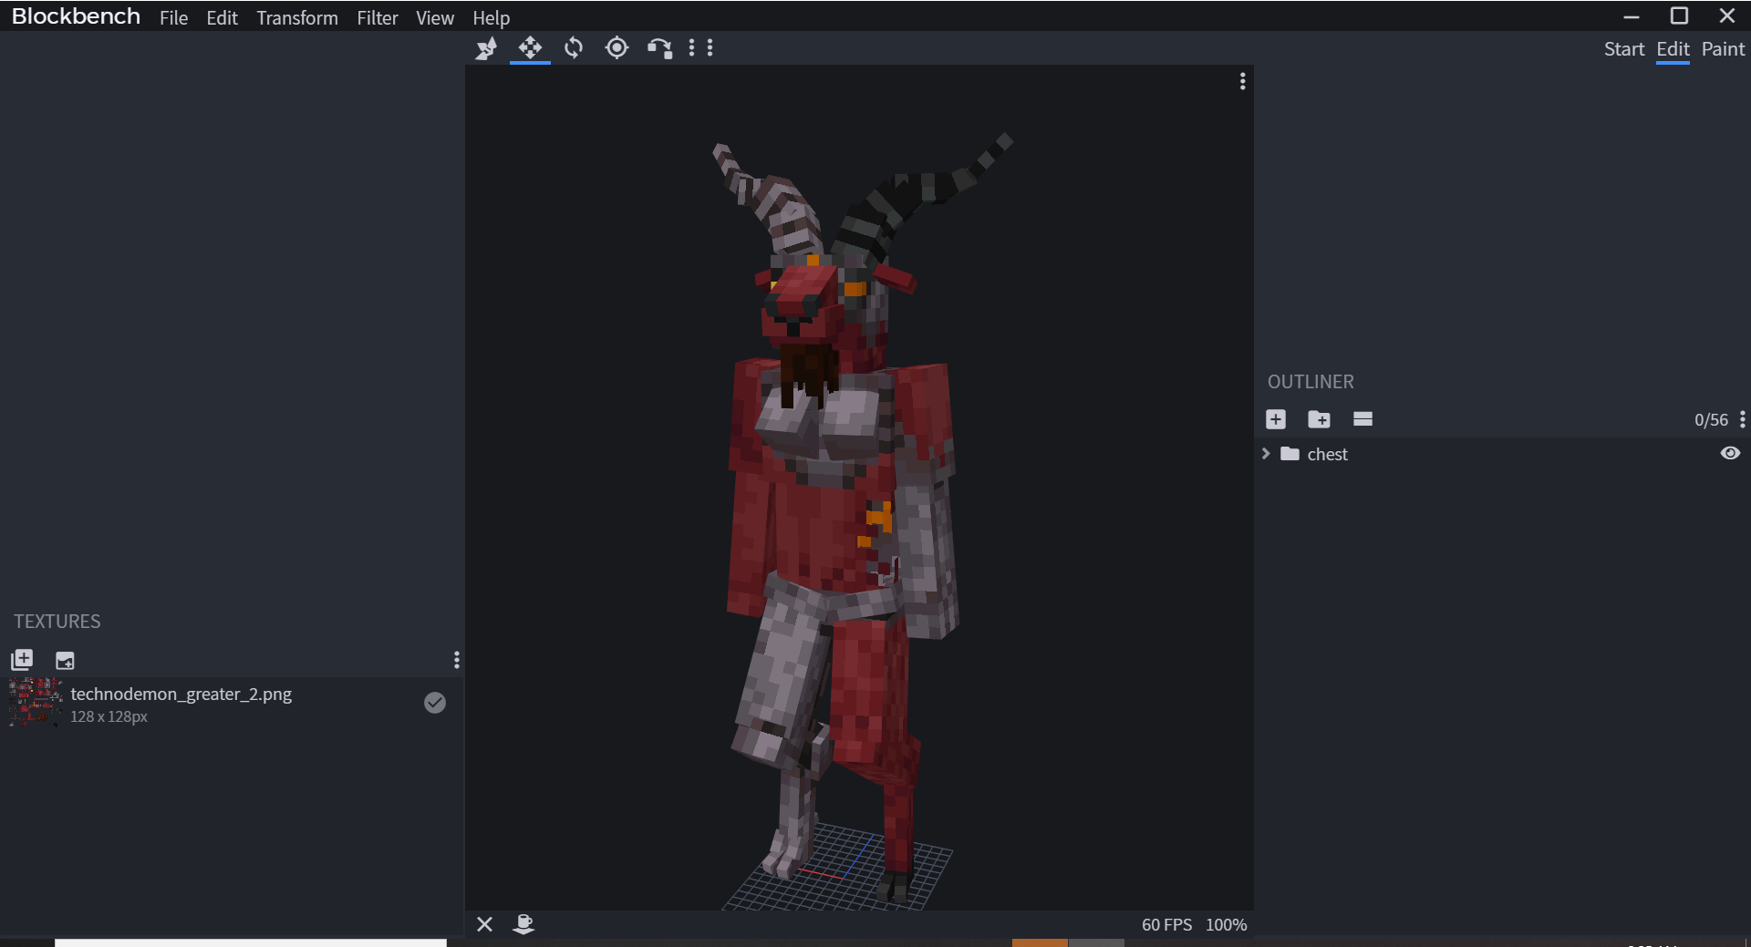
Task: Activate the Rotate tool
Action: click(x=574, y=48)
